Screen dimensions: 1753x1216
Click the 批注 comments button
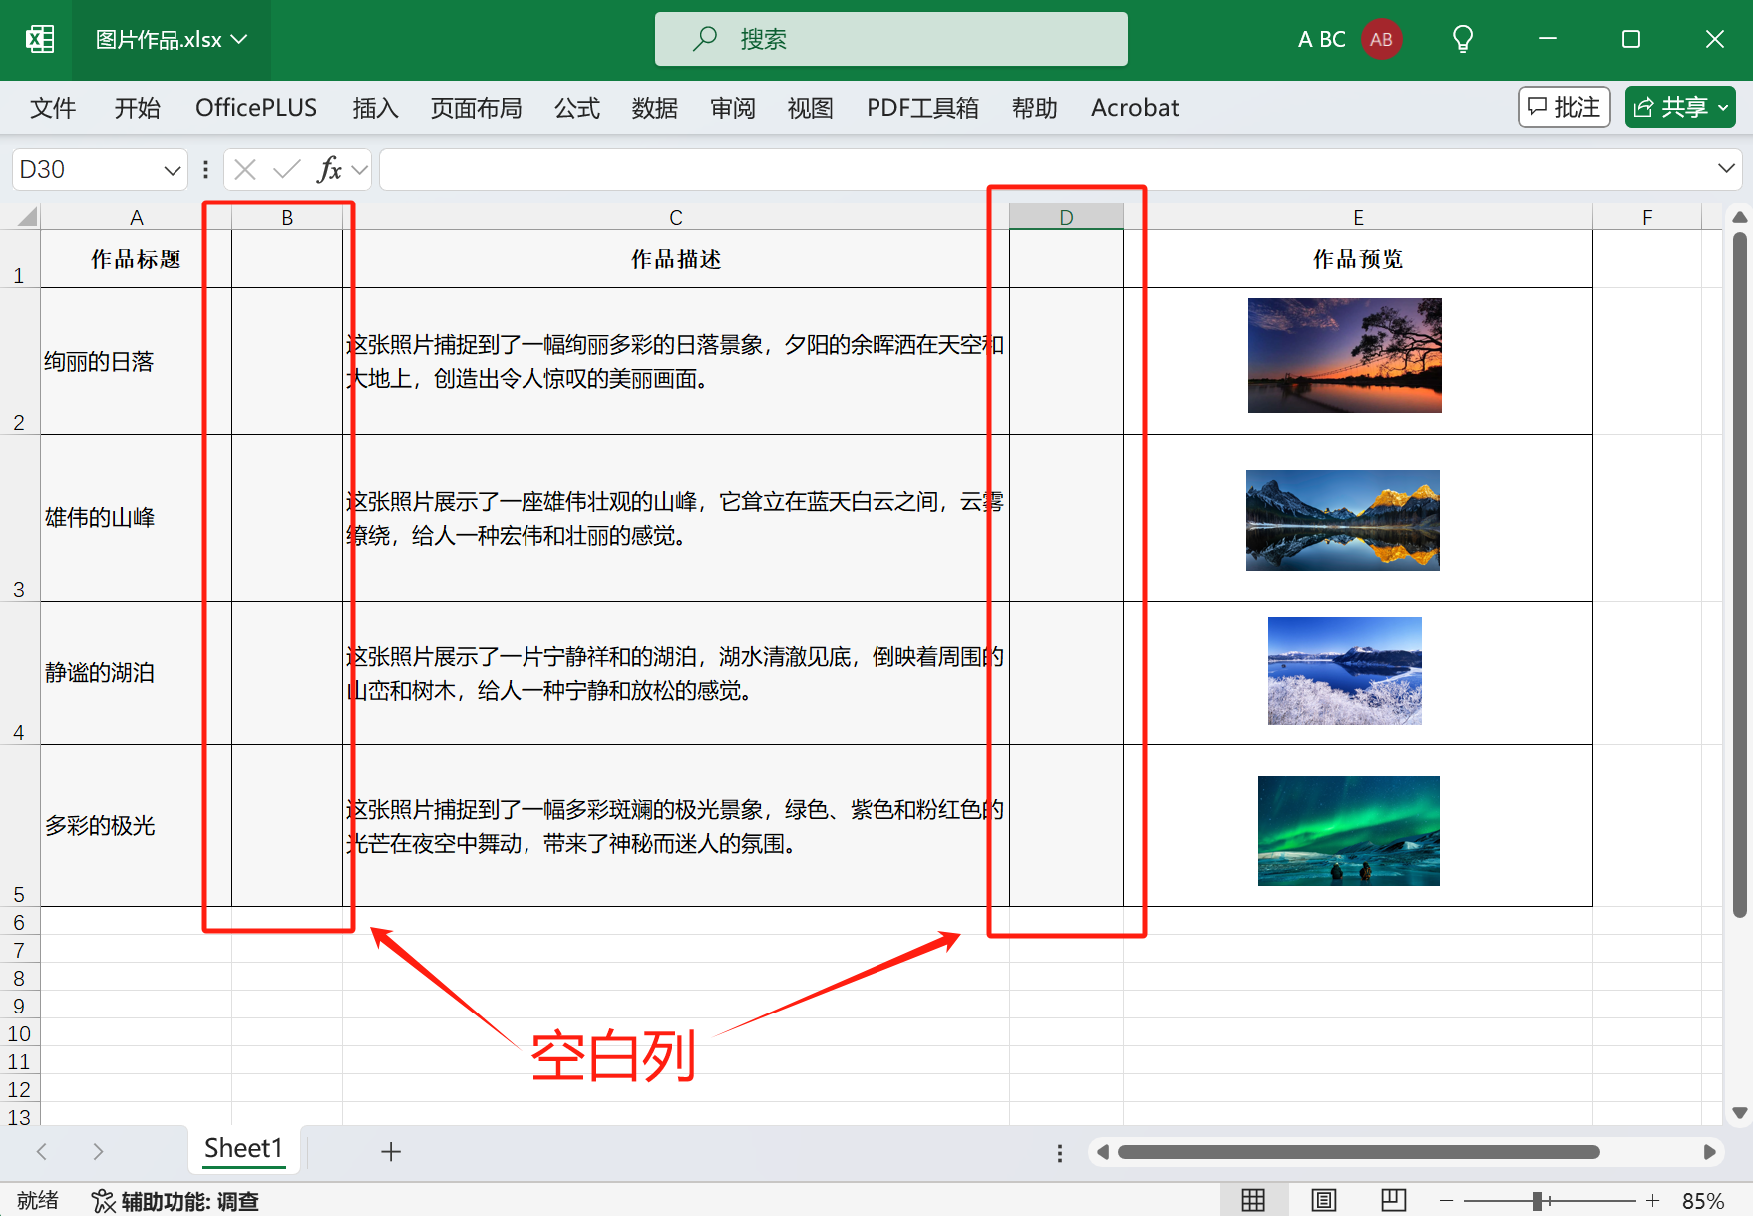tap(1564, 106)
